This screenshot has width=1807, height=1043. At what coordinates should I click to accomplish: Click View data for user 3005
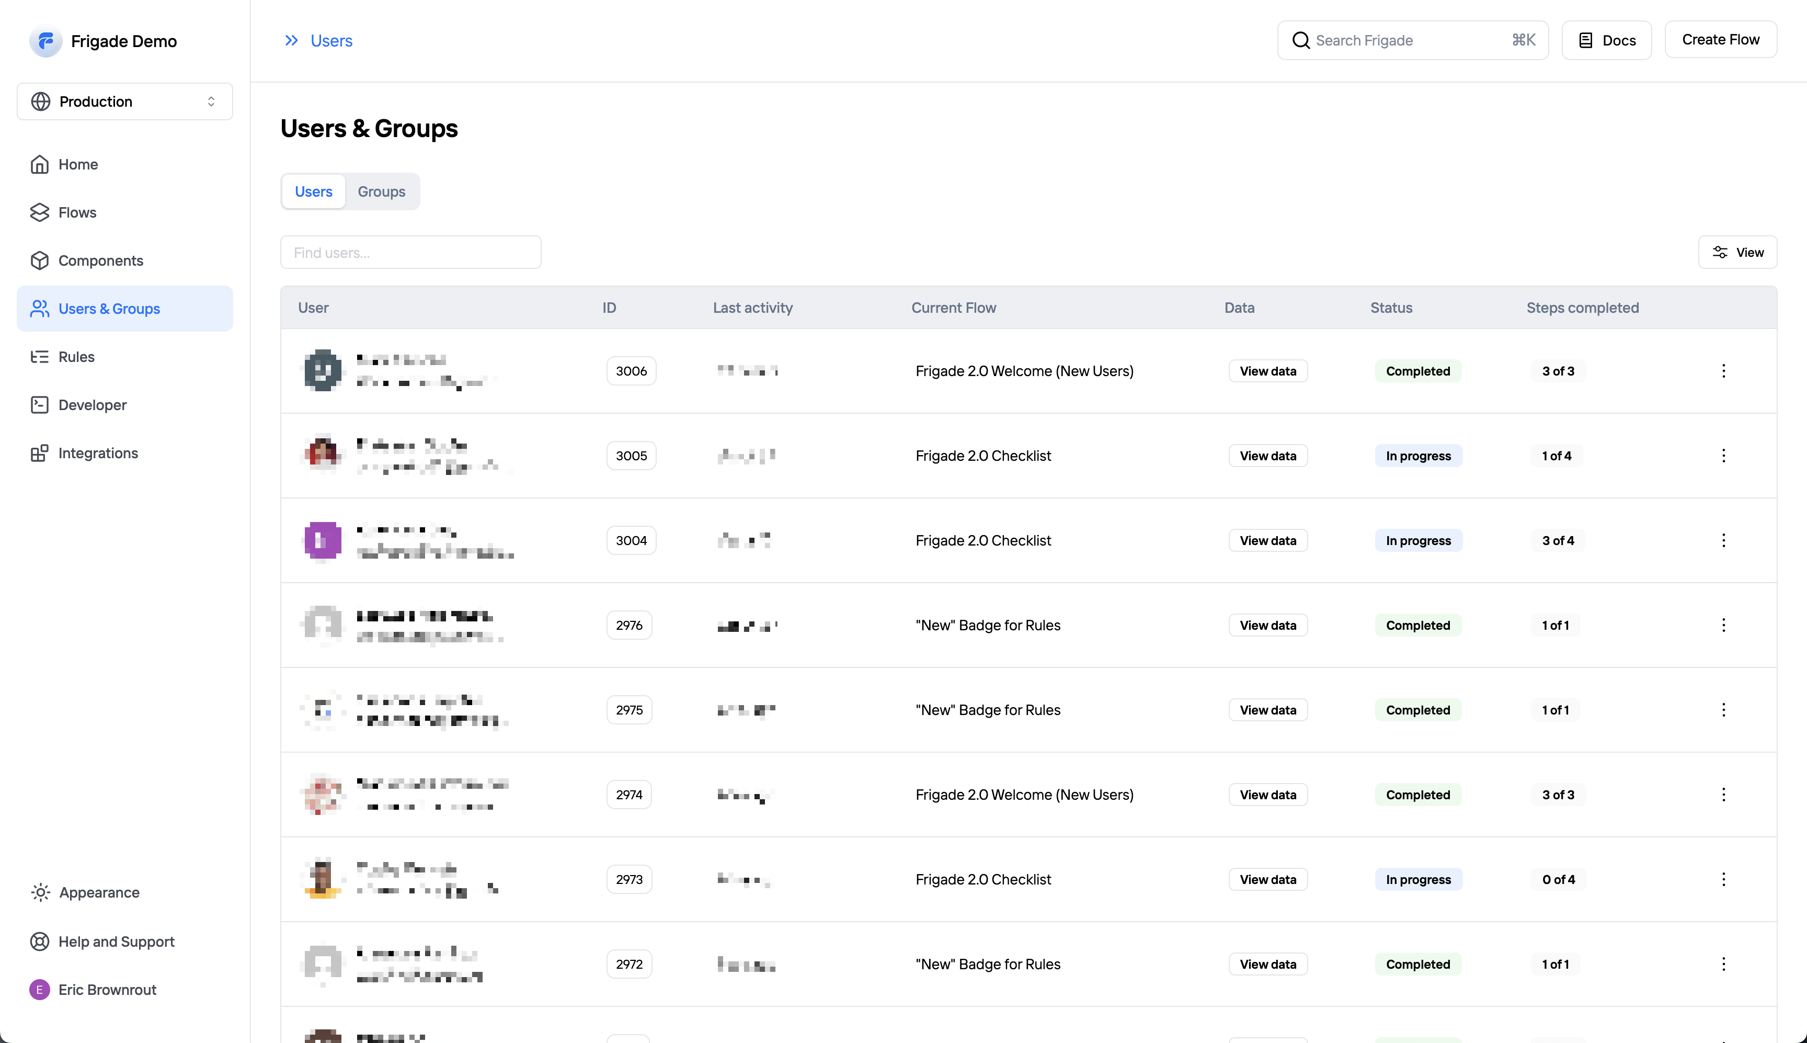coord(1267,456)
